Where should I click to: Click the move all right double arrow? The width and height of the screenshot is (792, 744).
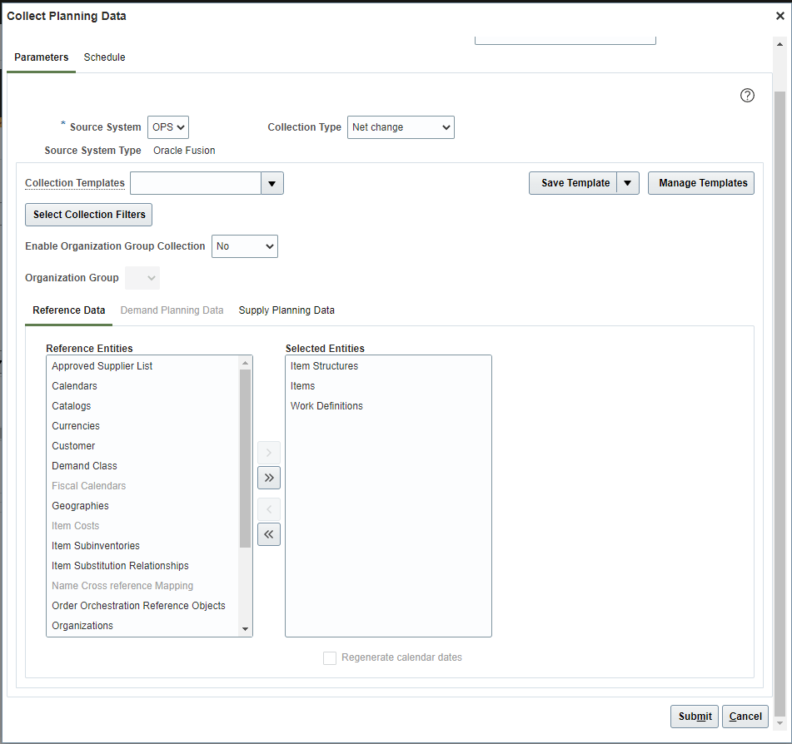pyautogui.click(x=269, y=478)
